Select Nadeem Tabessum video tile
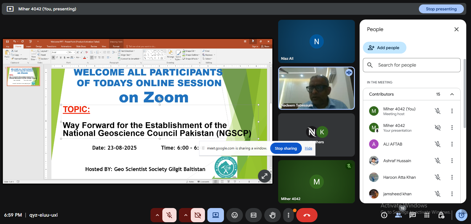 tap(316, 88)
